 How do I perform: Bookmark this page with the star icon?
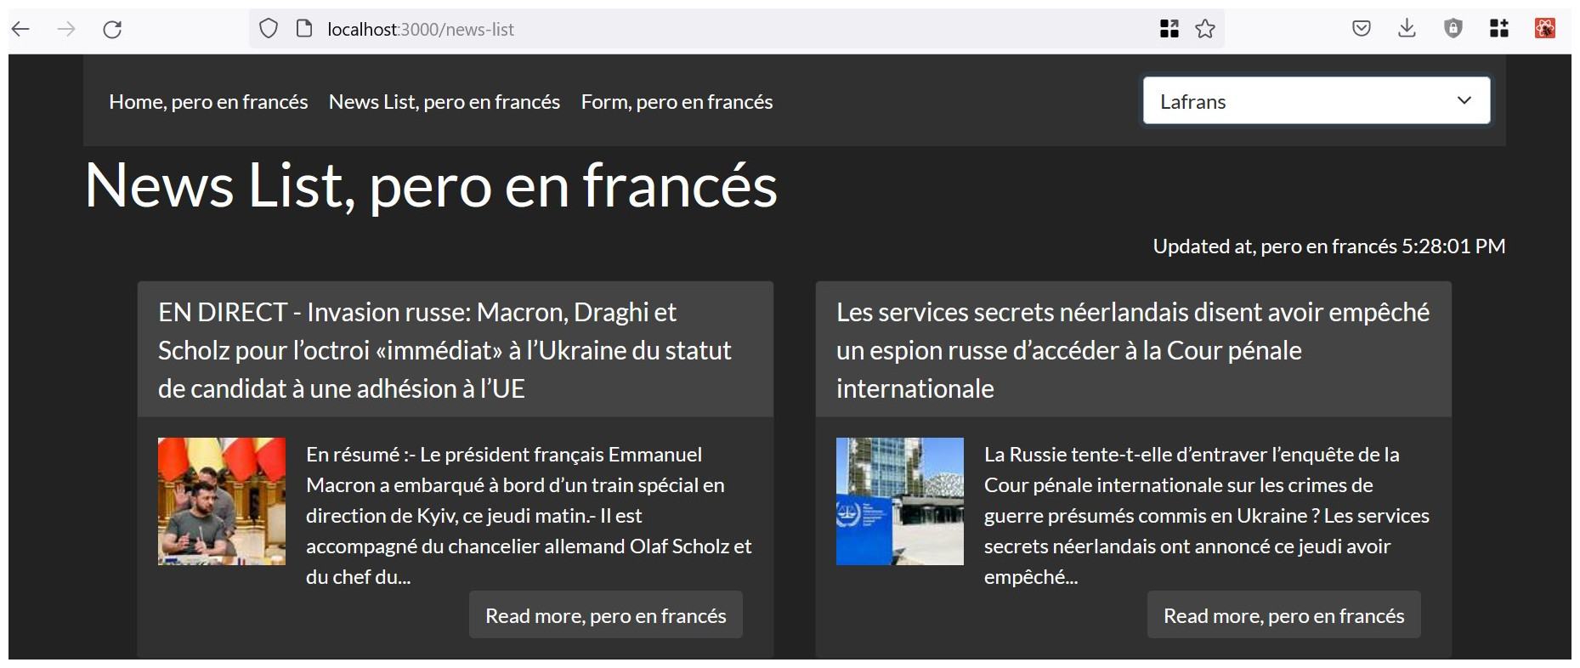(x=1205, y=29)
